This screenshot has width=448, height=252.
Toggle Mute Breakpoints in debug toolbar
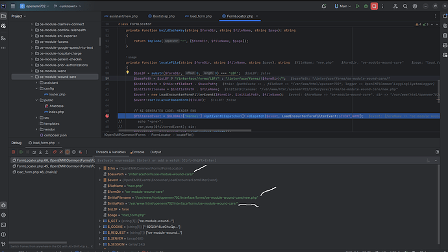61,152
